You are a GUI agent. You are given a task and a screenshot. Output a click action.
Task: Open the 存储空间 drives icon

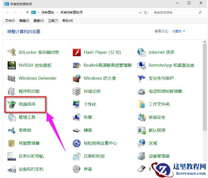pyautogui.click(x=77, y=91)
